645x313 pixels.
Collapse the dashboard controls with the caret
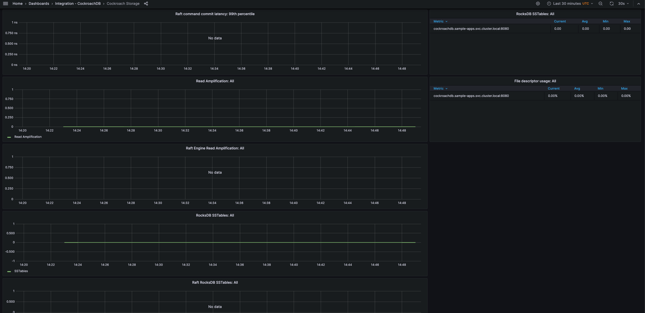coord(639,4)
